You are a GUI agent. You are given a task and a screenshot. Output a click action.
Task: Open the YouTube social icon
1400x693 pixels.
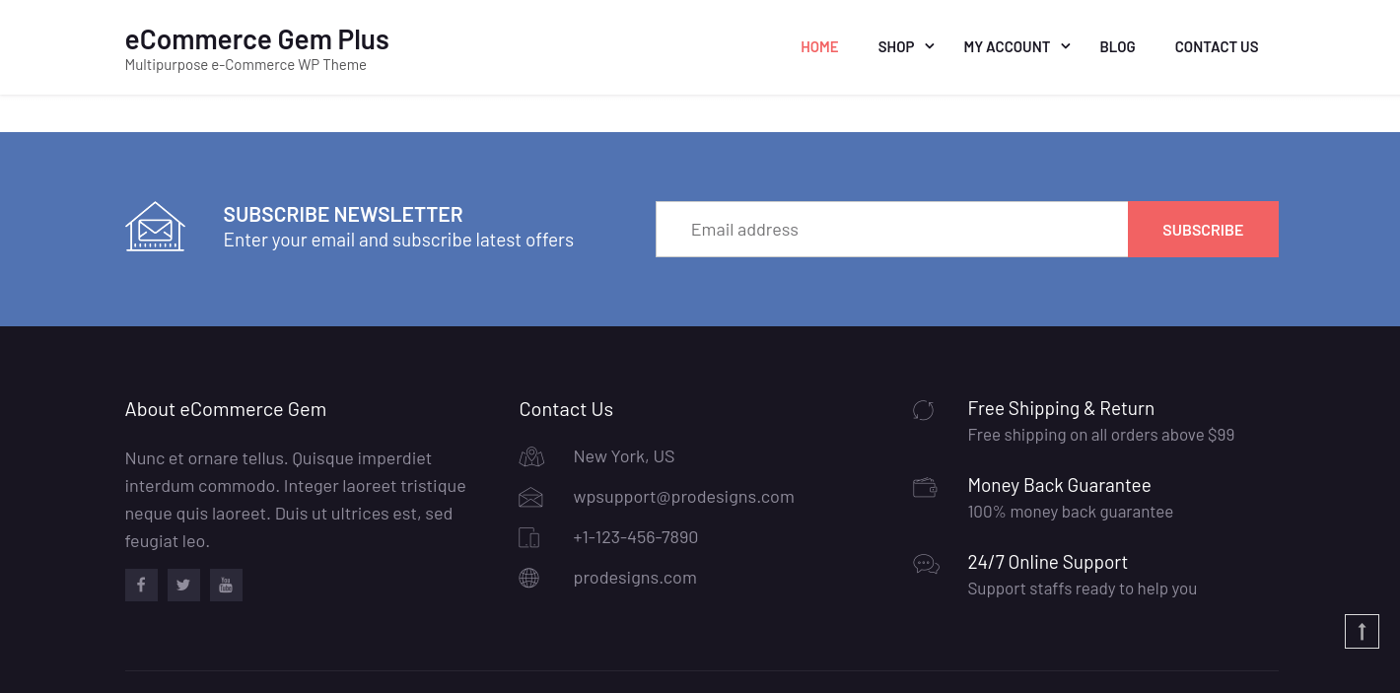226,585
